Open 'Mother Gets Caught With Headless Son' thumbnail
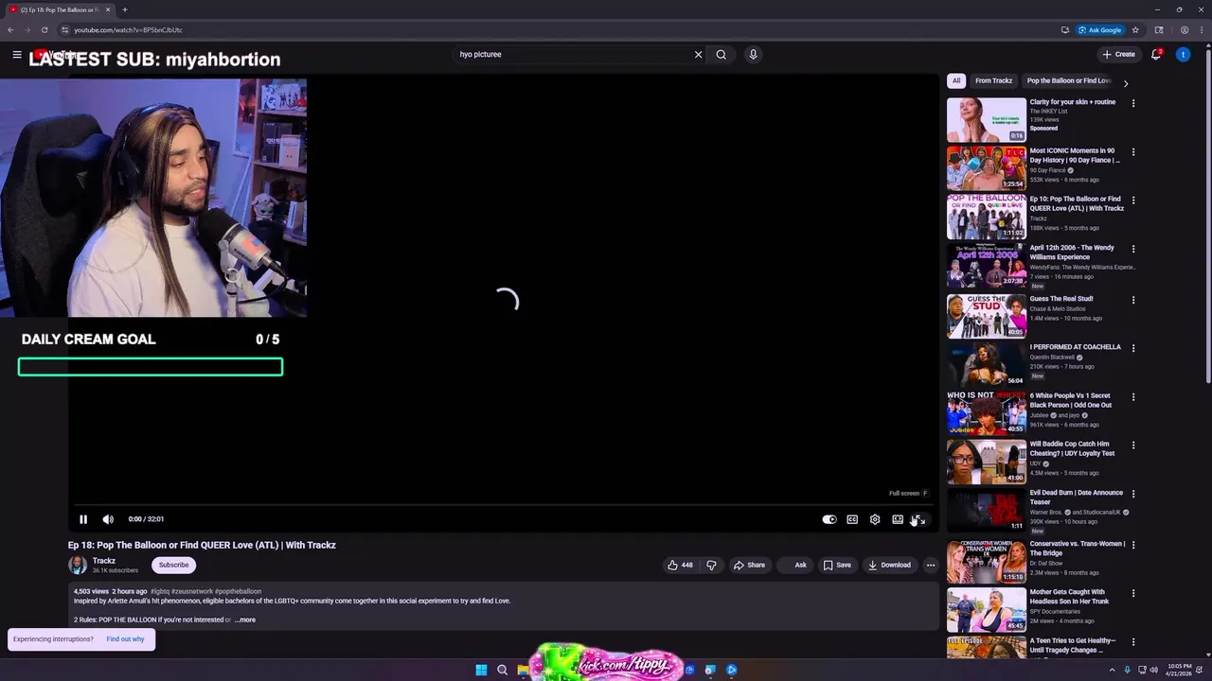Viewport: 1212px width, 681px height. click(x=987, y=610)
